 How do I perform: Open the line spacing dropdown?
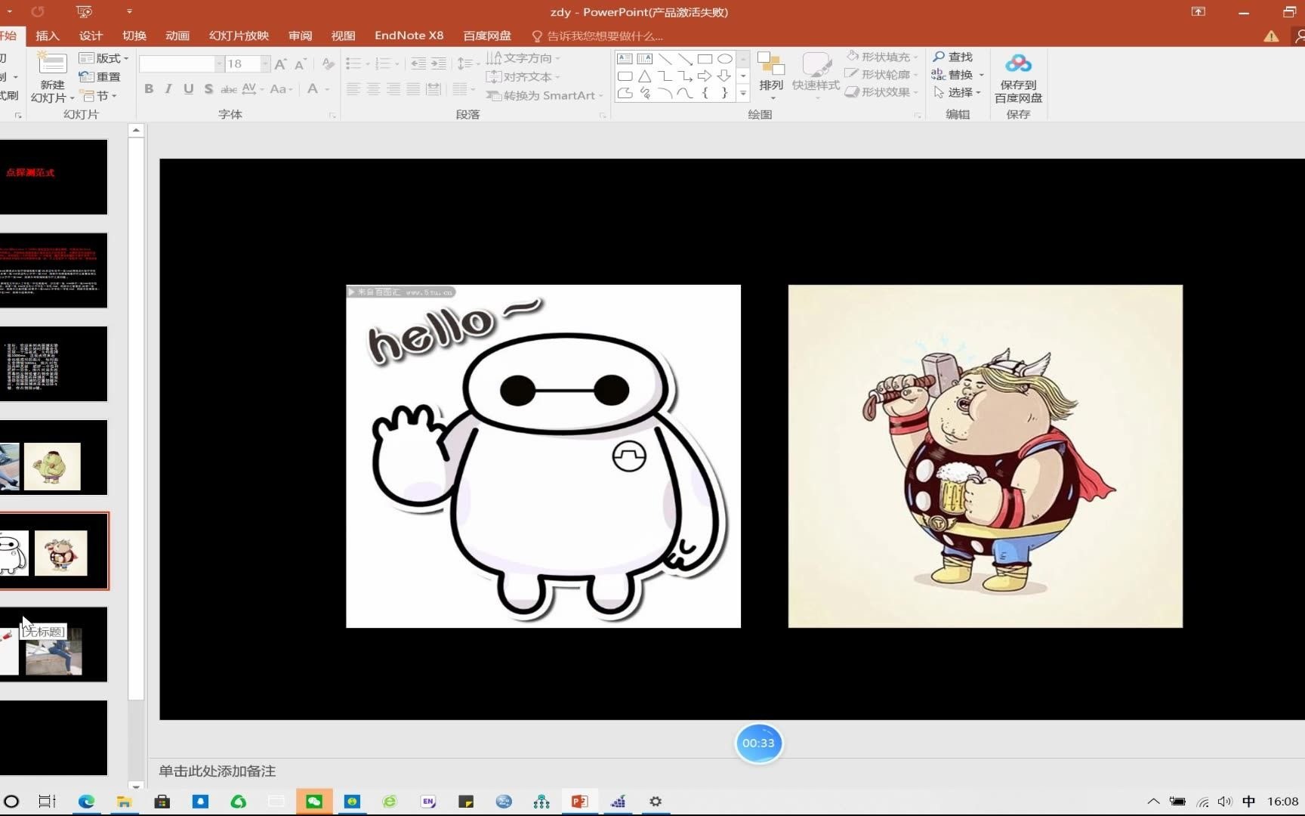[x=468, y=64]
